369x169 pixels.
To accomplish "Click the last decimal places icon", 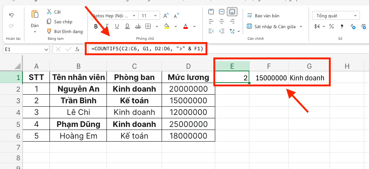I will tap(364, 26).
